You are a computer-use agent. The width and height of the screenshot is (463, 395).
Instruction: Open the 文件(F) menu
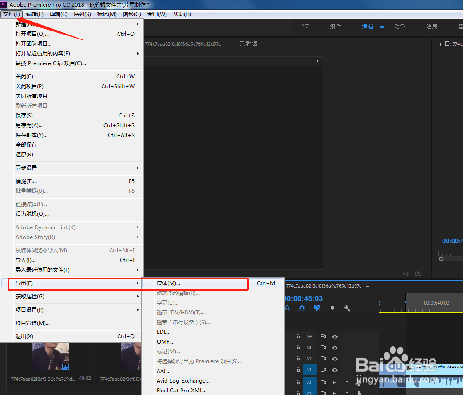(x=12, y=14)
